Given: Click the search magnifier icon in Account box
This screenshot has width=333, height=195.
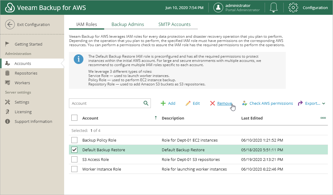Looking at the screenshot, I should pyautogui.click(x=146, y=103).
